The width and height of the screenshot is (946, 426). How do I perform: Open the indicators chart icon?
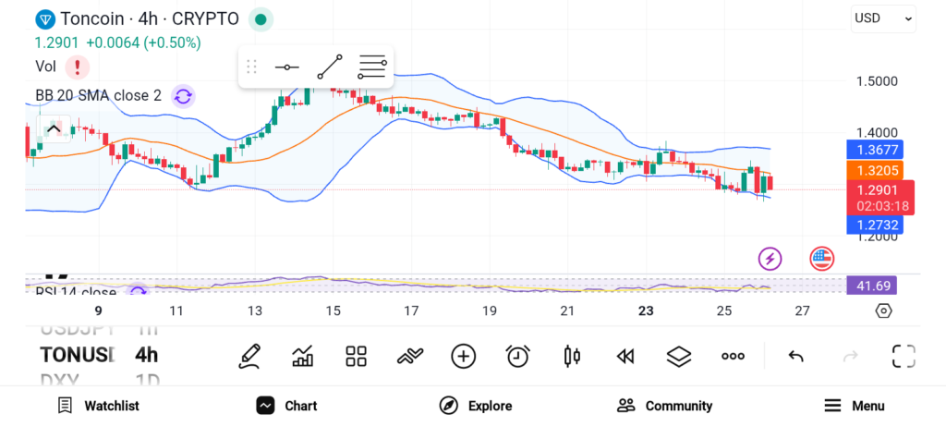click(x=302, y=356)
